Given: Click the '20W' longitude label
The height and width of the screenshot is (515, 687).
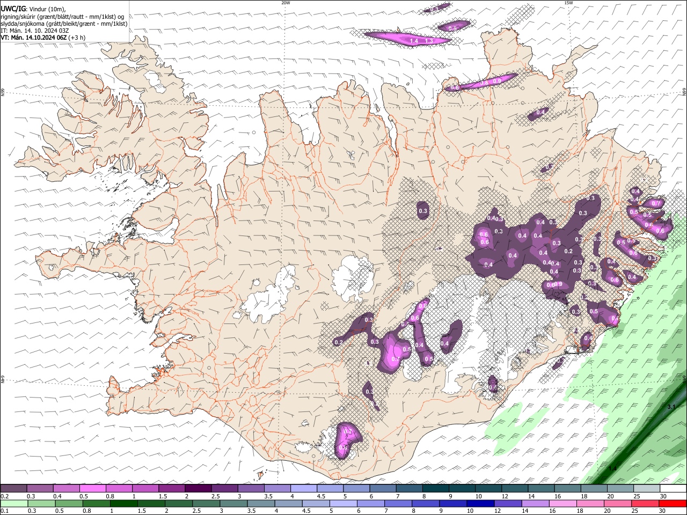Looking at the screenshot, I should coord(286,3).
